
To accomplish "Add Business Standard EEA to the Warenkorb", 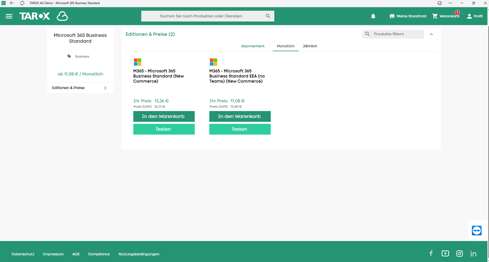I will 240,116.
